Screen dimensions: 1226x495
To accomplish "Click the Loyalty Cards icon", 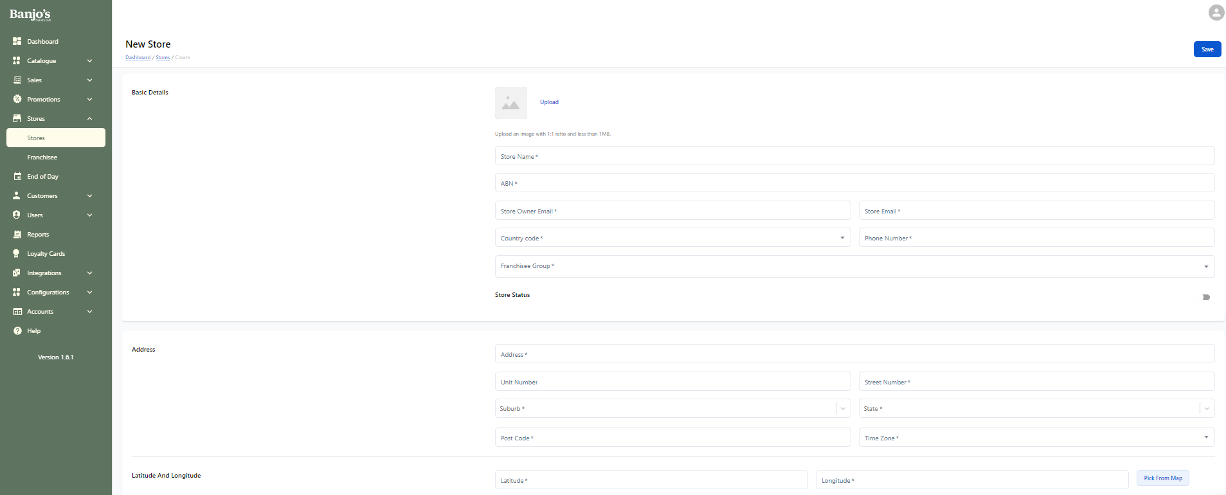I will tap(17, 253).
